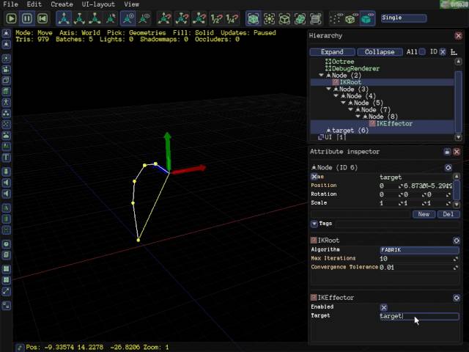Open the File menu
This screenshot has height=352, width=469.
[10, 4]
